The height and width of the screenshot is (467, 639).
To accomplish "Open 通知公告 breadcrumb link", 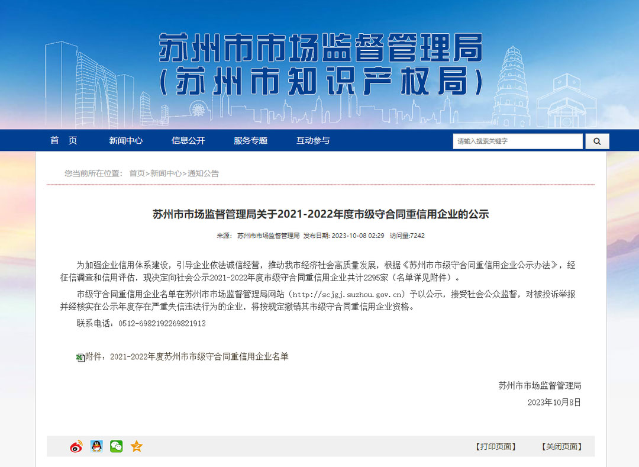I will pos(203,173).
